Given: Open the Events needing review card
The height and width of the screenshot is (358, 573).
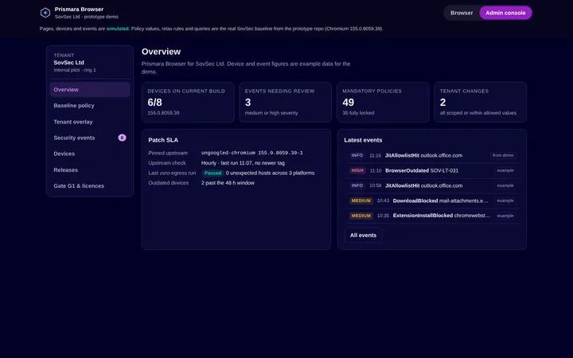Looking at the screenshot, I should [286, 102].
